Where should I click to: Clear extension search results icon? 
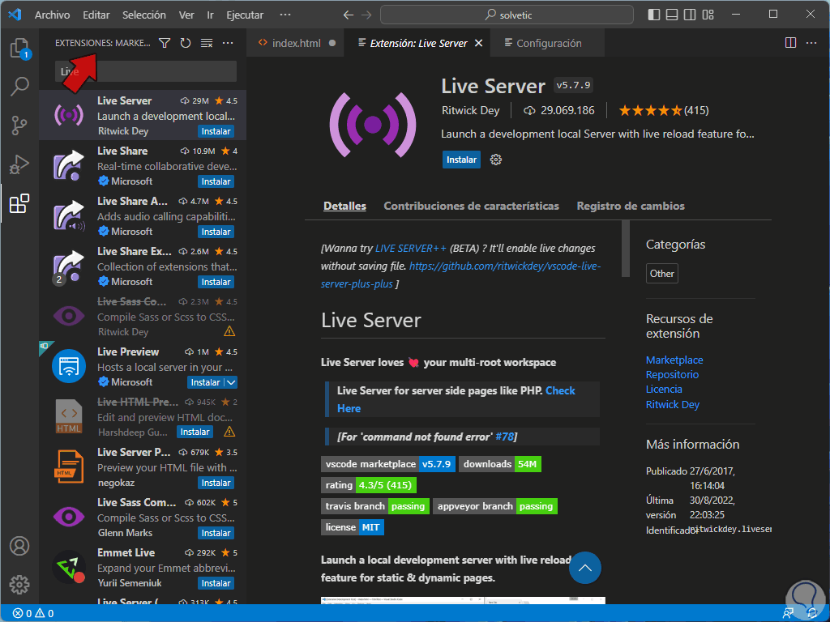click(207, 43)
